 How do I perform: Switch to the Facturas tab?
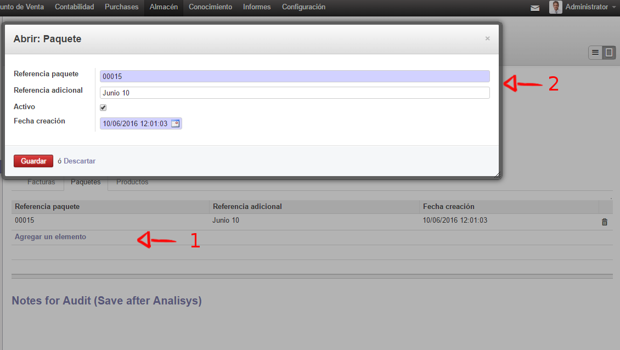pyautogui.click(x=41, y=182)
